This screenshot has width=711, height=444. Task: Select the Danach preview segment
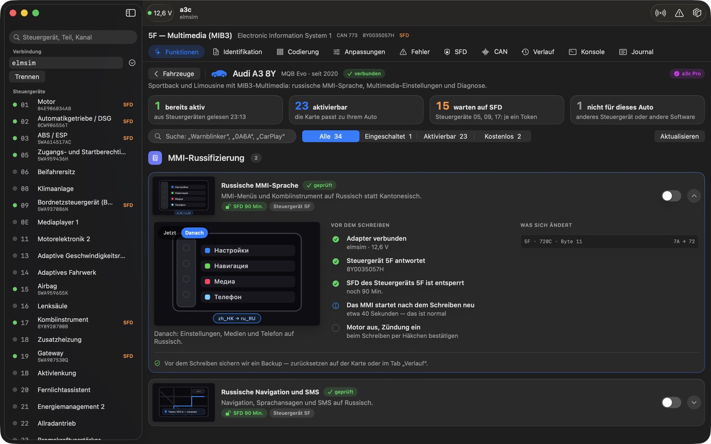[x=194, y=233]
